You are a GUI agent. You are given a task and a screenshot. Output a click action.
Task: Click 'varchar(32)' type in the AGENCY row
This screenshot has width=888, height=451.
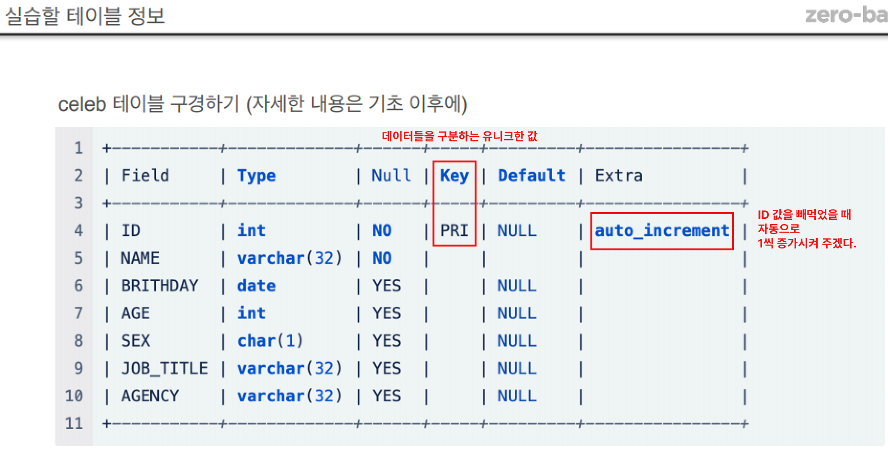click(x=290, y=396)
